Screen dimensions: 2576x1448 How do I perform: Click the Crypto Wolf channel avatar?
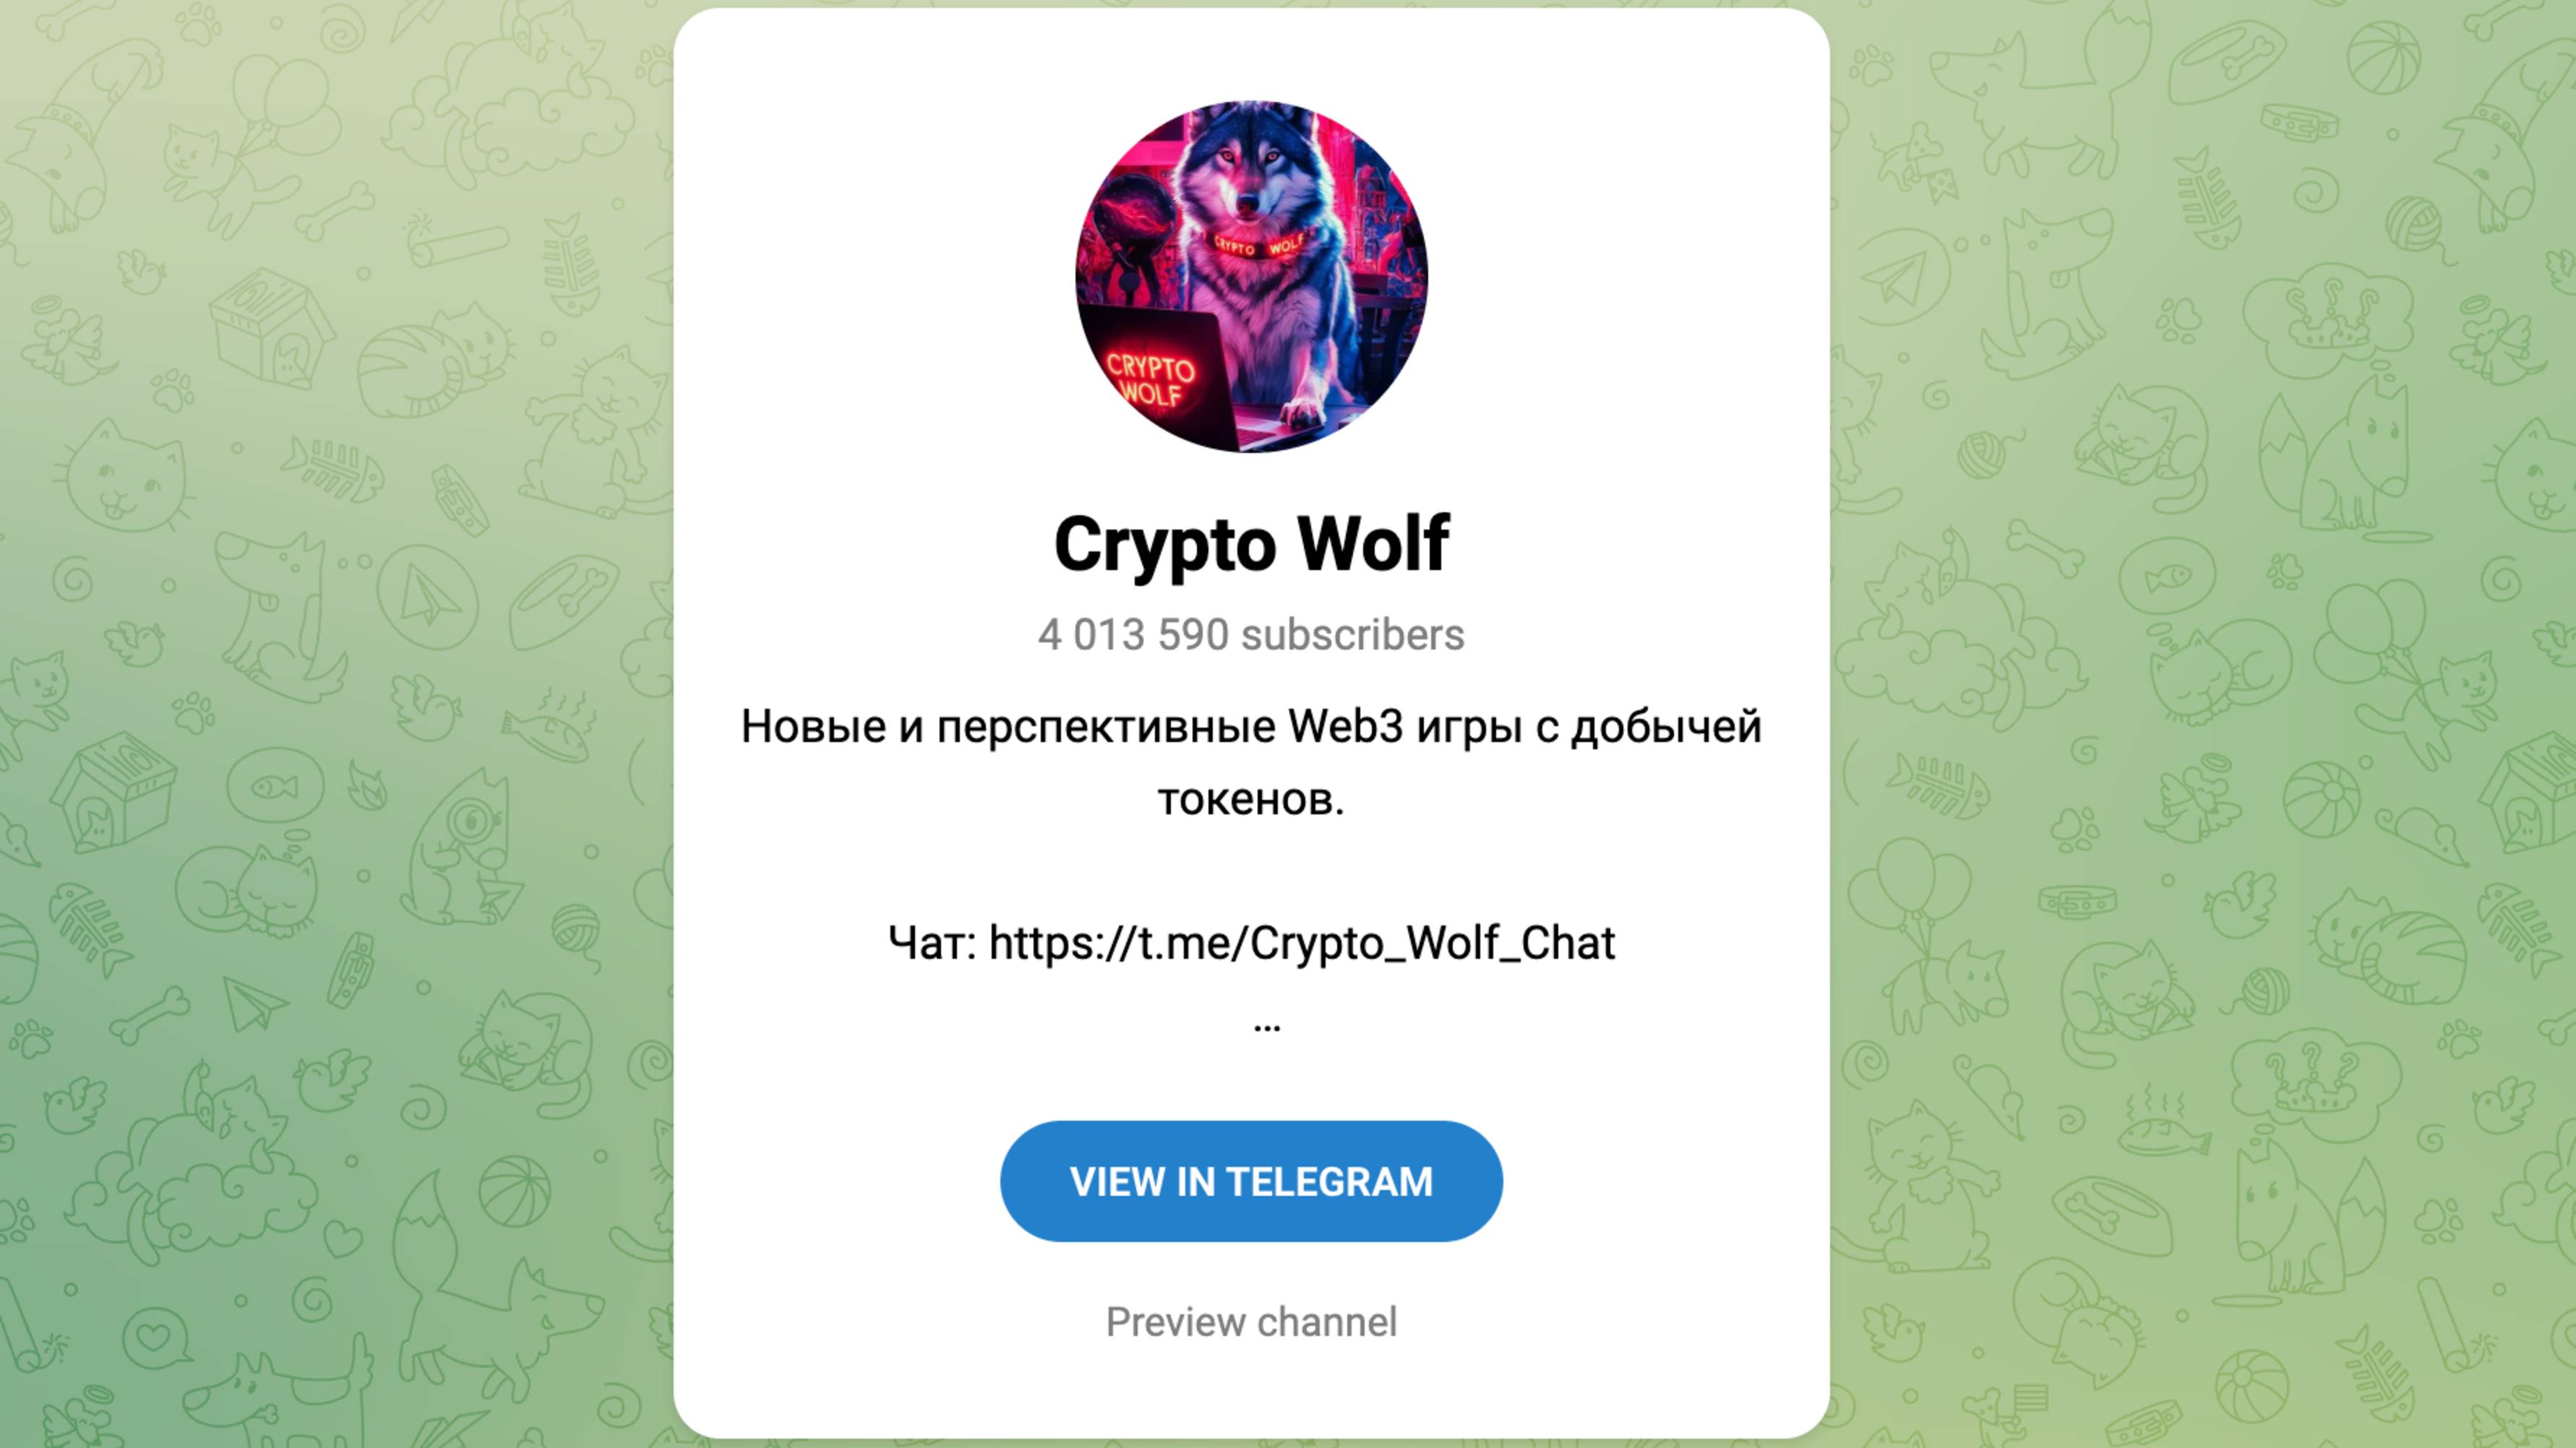(x=1251, y=276)
